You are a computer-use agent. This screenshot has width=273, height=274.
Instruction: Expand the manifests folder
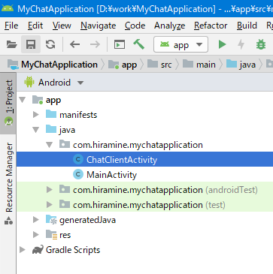point(36,115)
